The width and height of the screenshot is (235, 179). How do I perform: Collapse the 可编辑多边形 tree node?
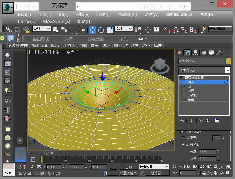[x=181, y=78]
